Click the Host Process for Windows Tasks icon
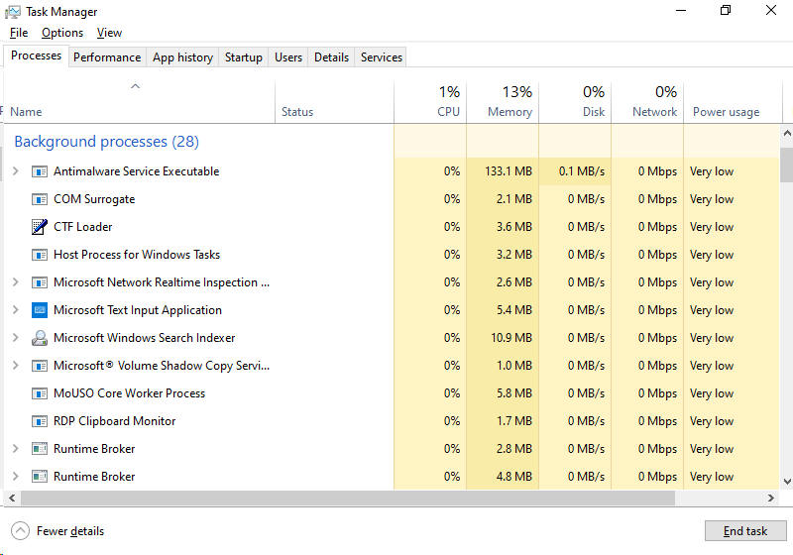793x555 pixels. point(40,255)
